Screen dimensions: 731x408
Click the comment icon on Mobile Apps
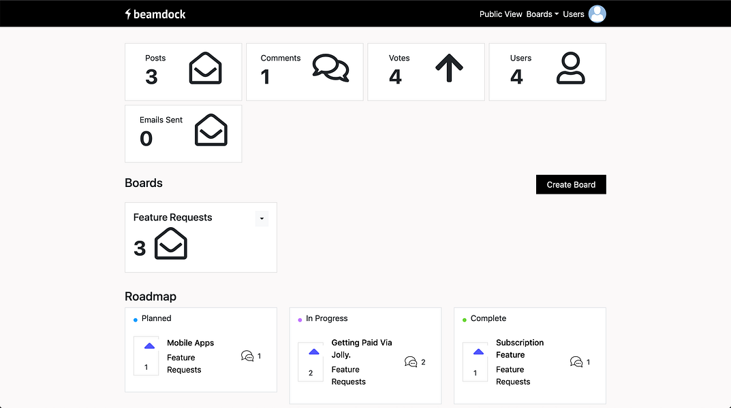pyautogui.click(x=247, y=356)
